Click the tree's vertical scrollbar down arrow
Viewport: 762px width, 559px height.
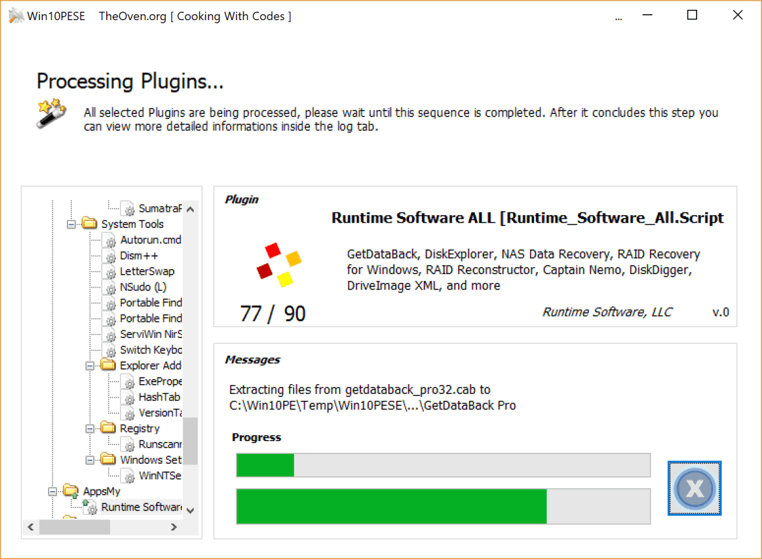(190, 510)
